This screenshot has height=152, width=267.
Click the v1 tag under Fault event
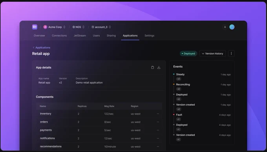click(178, 119)
